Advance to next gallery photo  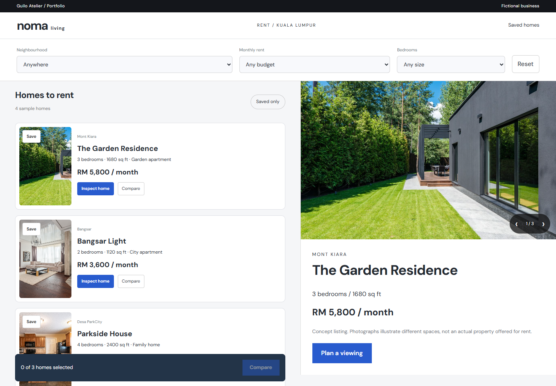(x=543, y=224)
